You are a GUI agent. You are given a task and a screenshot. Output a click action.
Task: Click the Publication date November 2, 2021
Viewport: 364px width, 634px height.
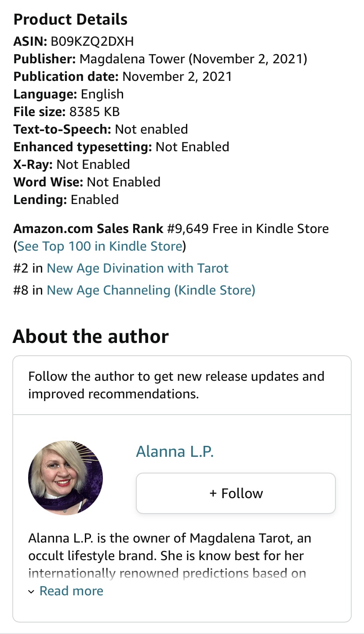pyautogui.click(x=177, y=77)
